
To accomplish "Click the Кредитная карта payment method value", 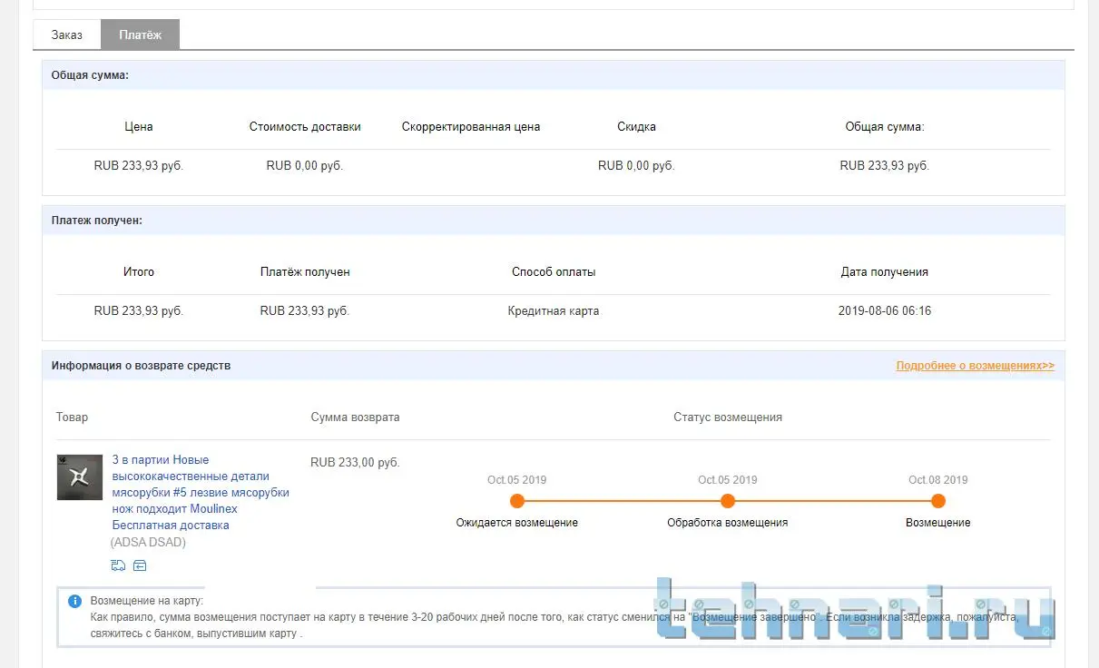I will (553, 310).
